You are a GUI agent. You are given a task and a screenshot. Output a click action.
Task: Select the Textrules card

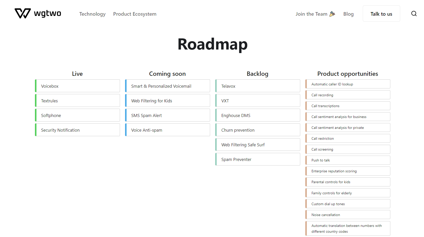77,101
